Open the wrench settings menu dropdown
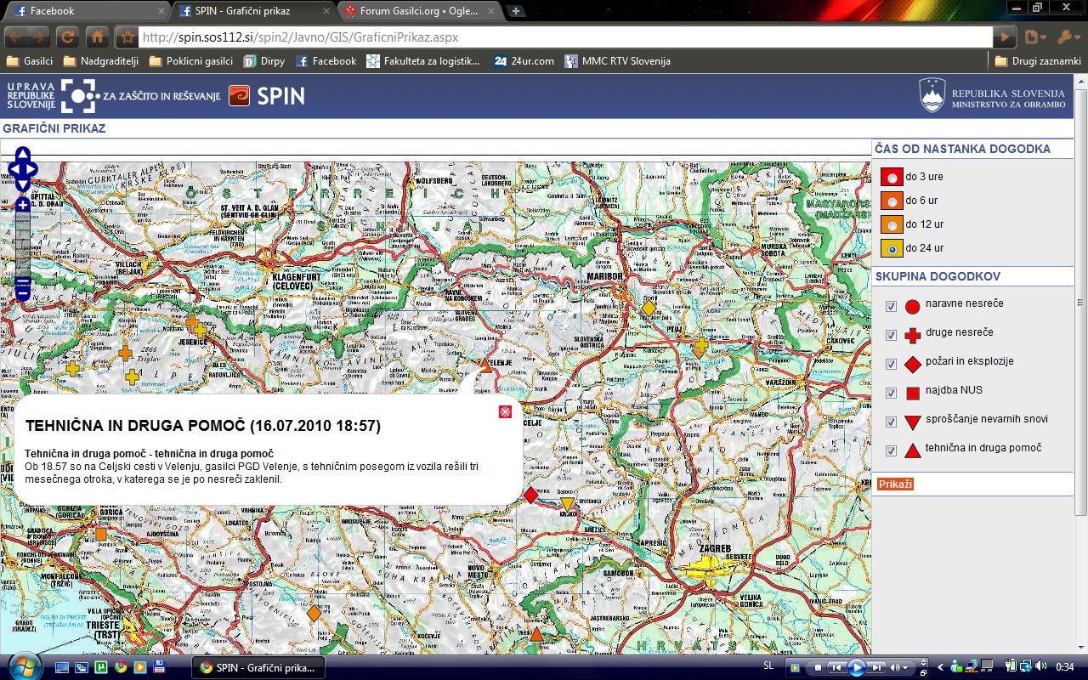The image size is (1088, 680). click(1066, 37)
